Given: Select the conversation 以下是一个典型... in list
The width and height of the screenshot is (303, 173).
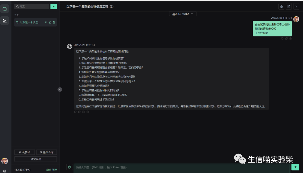Looking at the screenshot, I should pos(30,22).
